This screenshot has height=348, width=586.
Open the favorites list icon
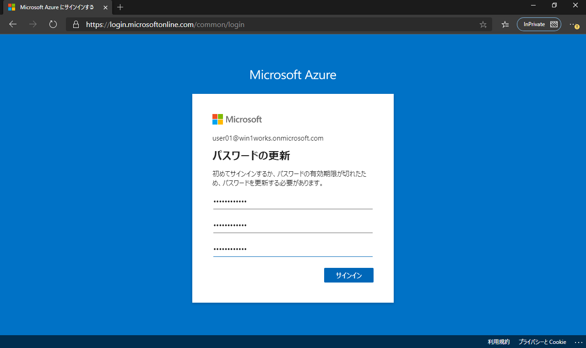tap(505, 25)
